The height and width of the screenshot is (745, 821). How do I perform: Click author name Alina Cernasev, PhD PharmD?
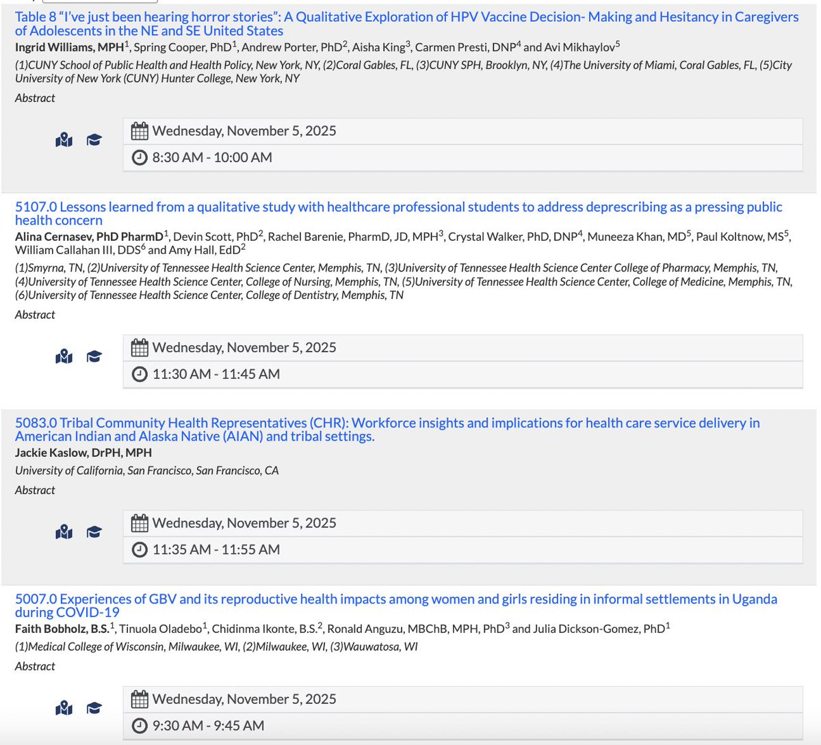pyautogui.click(x=89, y=237)
